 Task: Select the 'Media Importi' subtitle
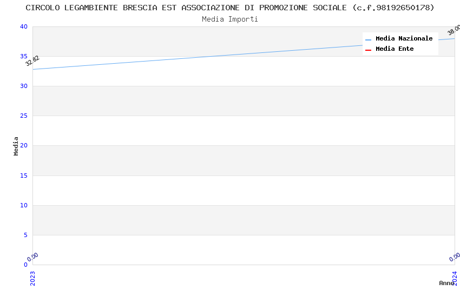229,19
